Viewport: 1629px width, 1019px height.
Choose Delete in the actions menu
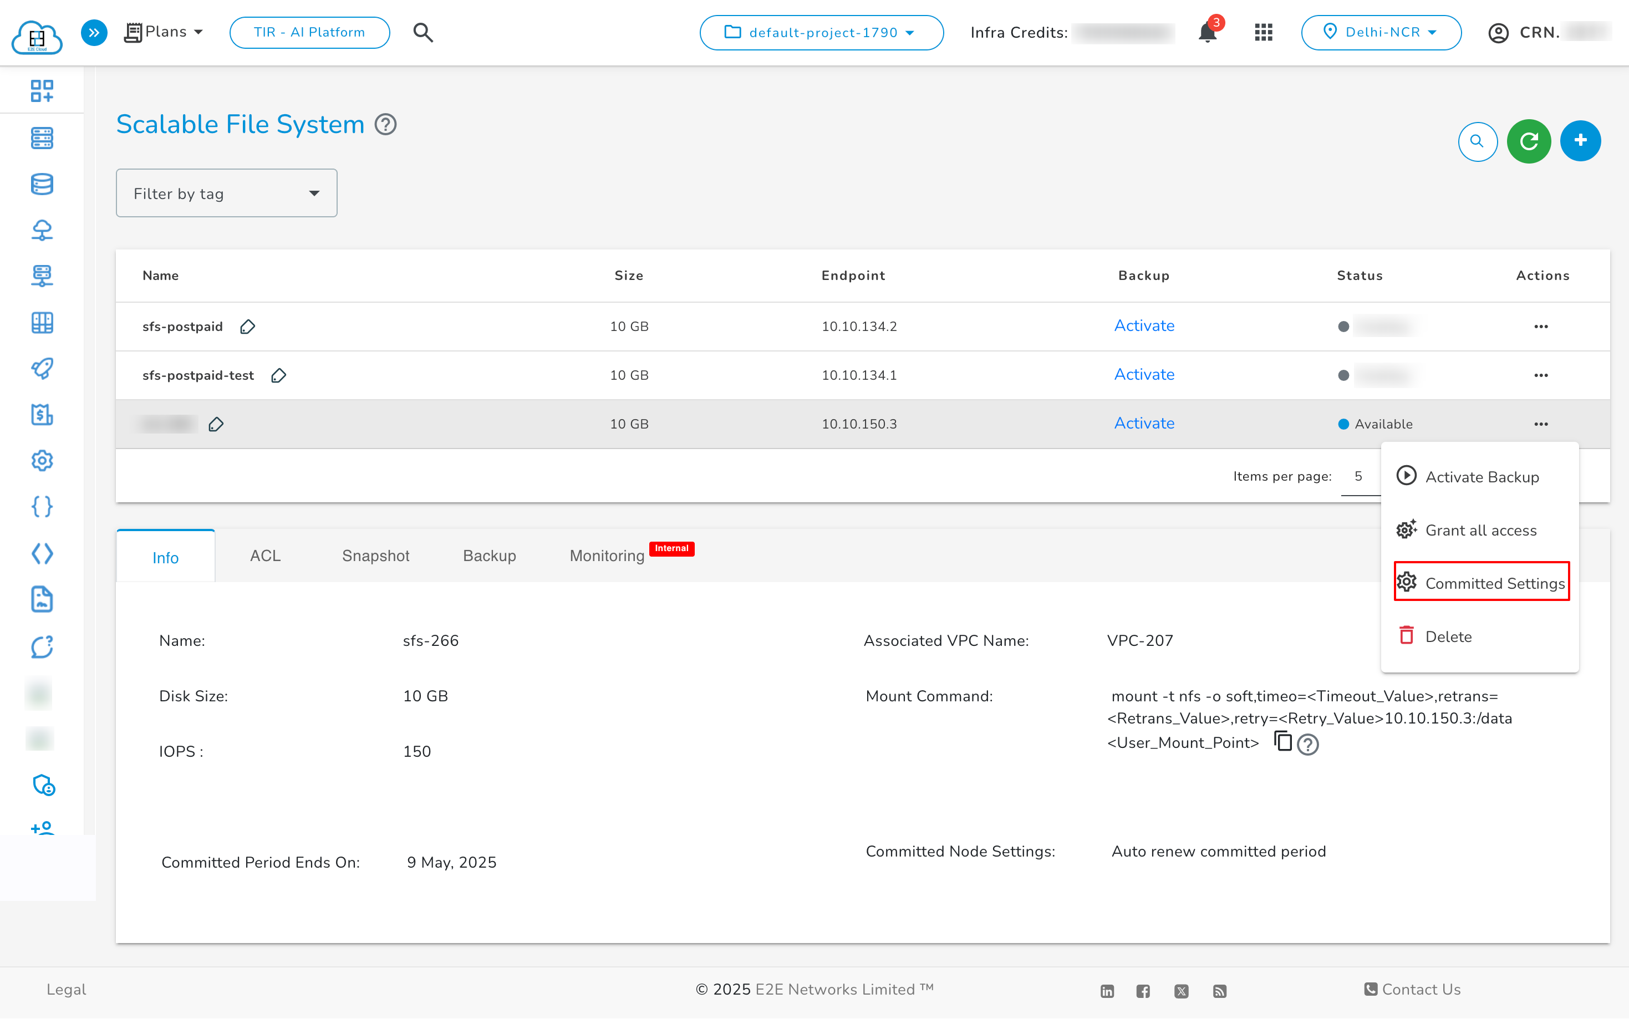click(1448, 636)
